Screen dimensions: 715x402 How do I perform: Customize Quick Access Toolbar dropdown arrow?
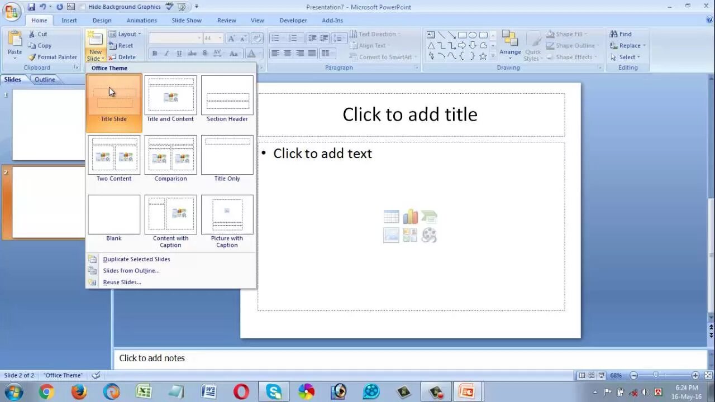197,7
